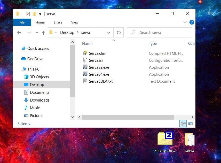The image size is (221, 163).
Task: Open the Customize Quick Access Toolbar dropdown
Action: 40,14
